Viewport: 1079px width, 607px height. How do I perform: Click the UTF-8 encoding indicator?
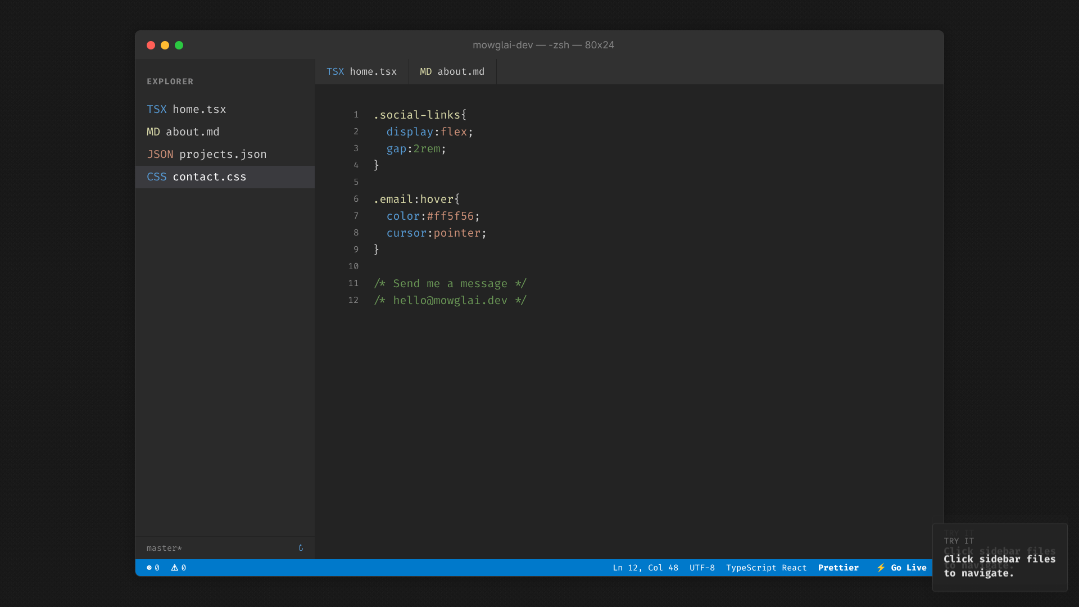pos(702,568)
